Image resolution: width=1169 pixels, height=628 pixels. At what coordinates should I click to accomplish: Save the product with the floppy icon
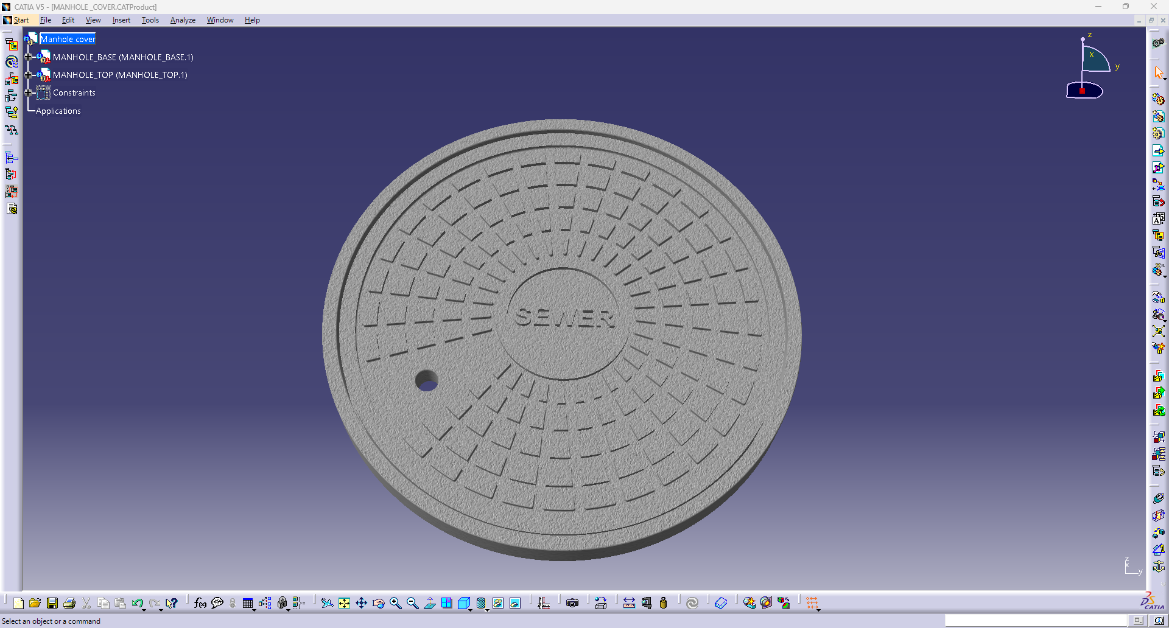point(52,603)
